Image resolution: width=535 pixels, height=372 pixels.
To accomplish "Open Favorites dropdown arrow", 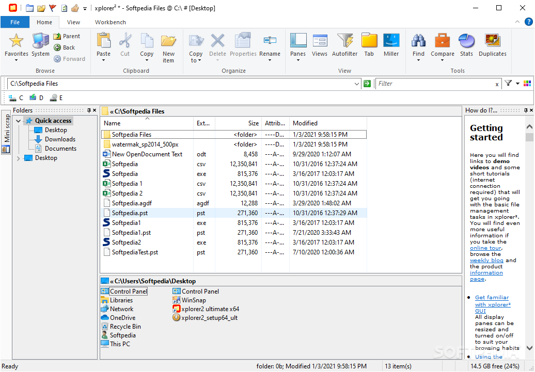I will (16, 60).
